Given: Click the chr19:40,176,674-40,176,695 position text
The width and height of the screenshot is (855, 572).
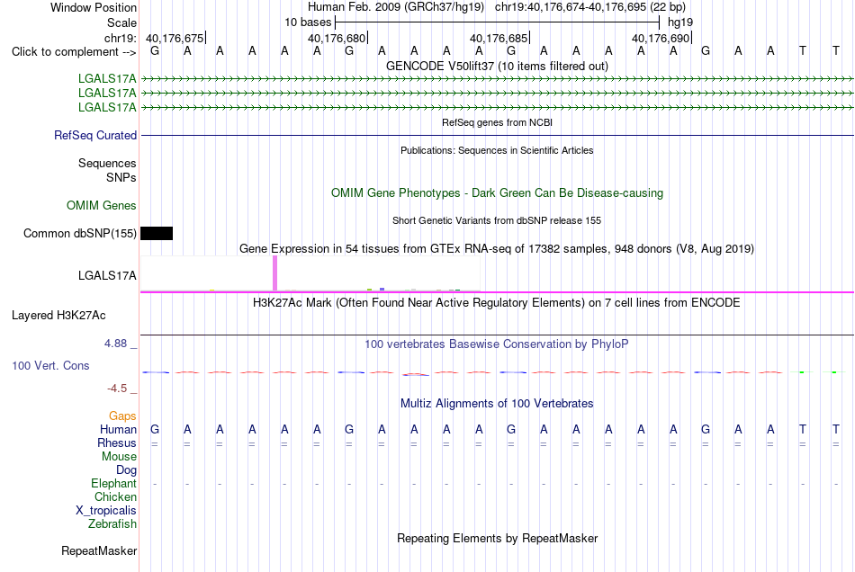Looking at the screenshot, I should coord(571,7).
